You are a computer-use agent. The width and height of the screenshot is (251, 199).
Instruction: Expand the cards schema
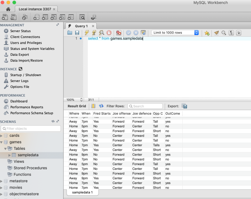coord(2,136)
